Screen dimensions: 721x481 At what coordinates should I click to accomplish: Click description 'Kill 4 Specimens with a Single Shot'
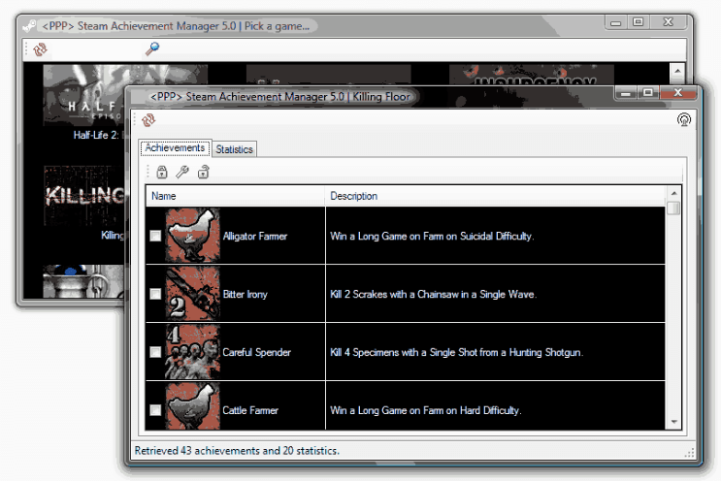coord(457,352)
